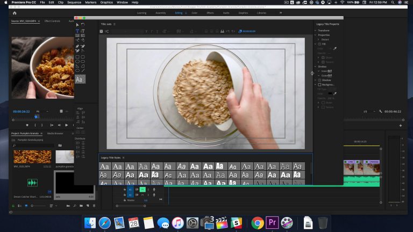This screenshot has height=232, width=413.
Task: Click the source monitor playhead marker
Action: pos(37,116)
